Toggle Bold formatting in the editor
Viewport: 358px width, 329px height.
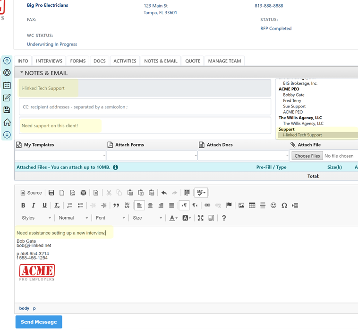click(23, 205)
